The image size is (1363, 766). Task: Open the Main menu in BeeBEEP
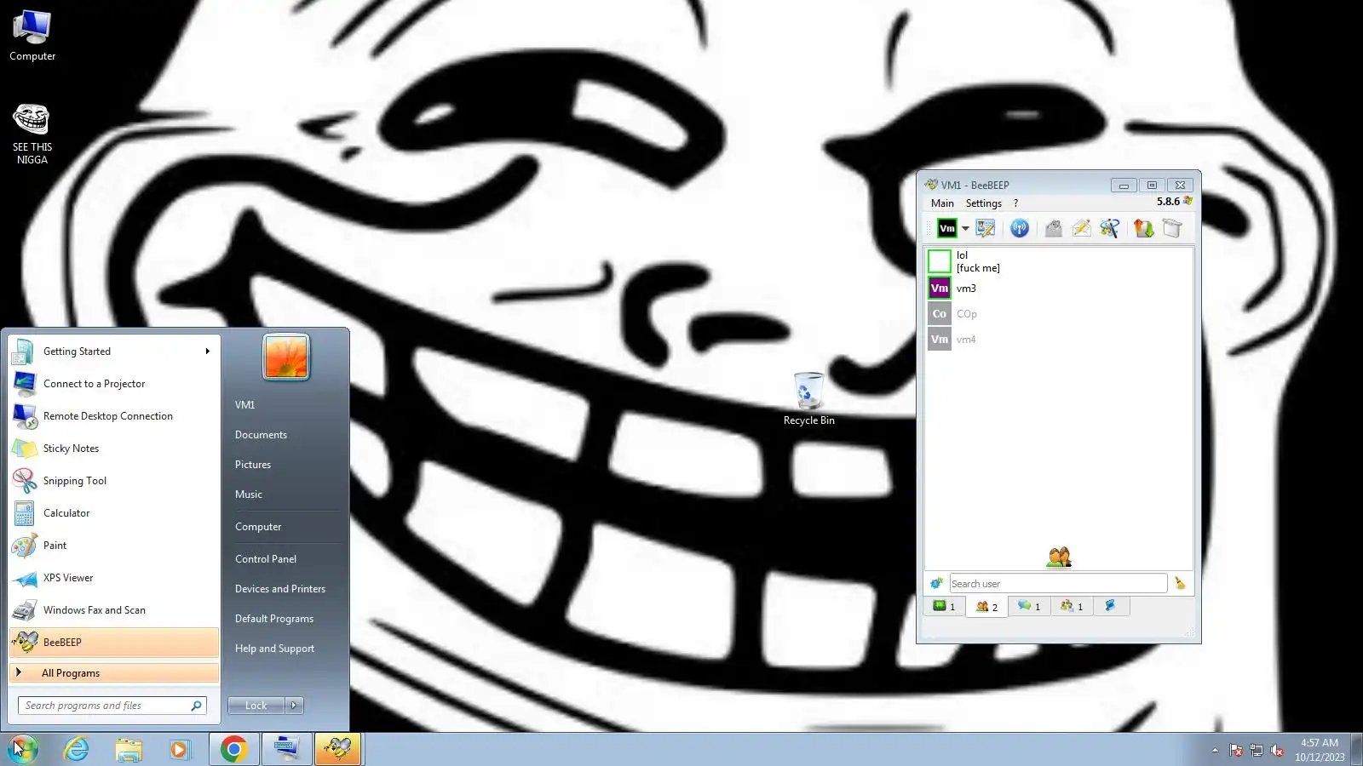tap(942, 203)
